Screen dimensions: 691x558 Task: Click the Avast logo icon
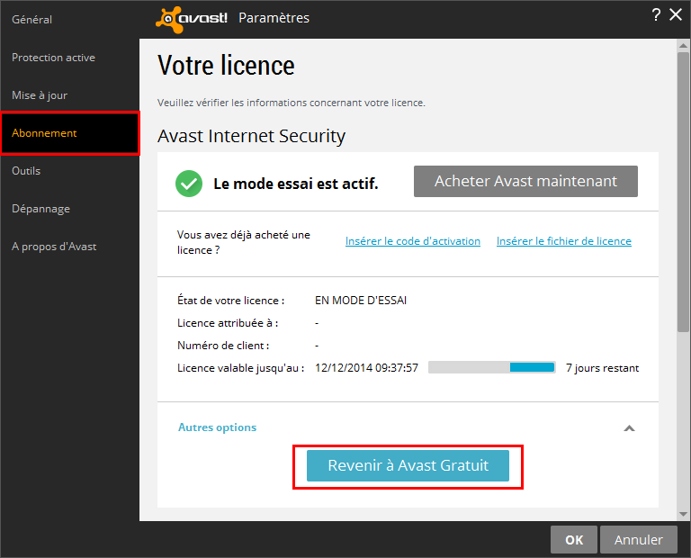pyautogui.click(x=192, y=20)
